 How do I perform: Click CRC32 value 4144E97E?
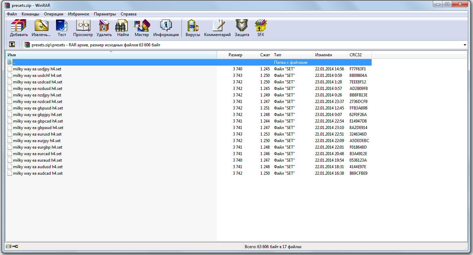tap(358, 167)
